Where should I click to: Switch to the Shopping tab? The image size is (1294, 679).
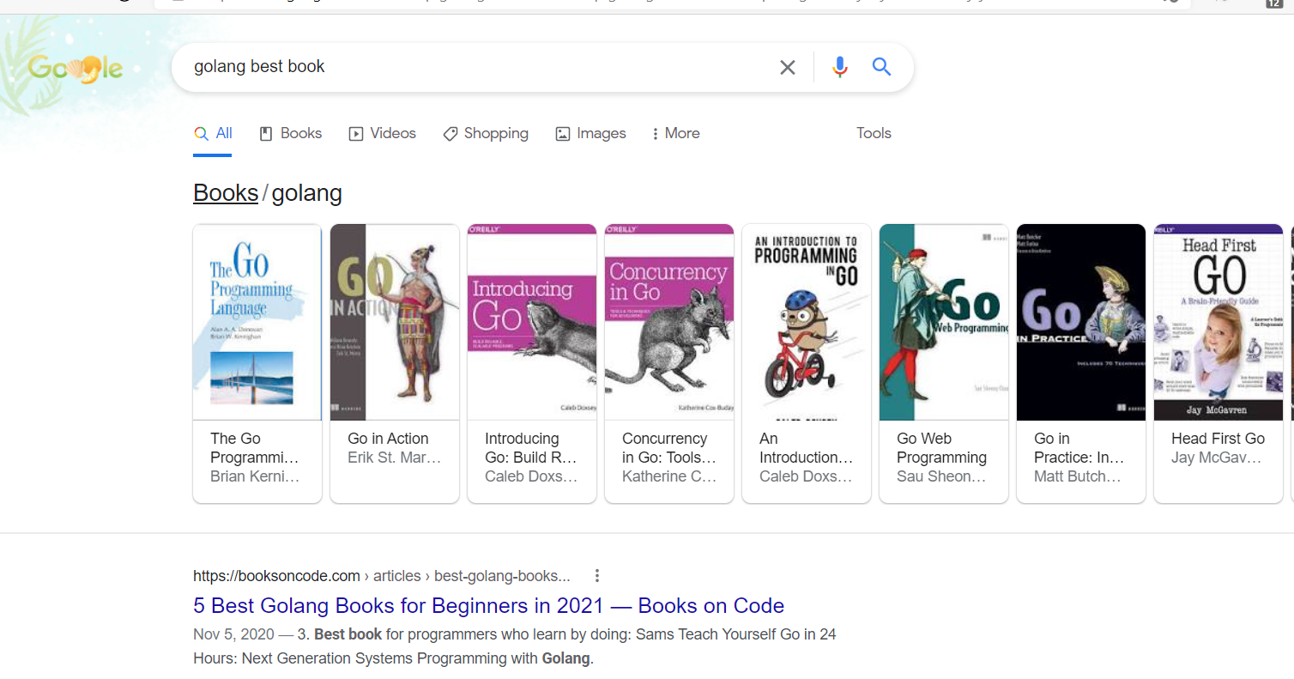pyautogui.click(x=486, y=134)
